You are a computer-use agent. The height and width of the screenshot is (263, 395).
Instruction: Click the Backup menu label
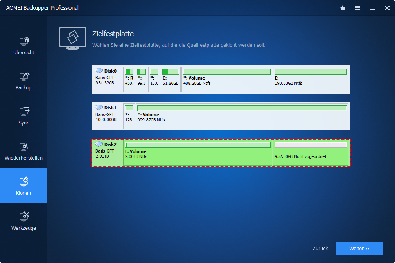click(23, 87)
